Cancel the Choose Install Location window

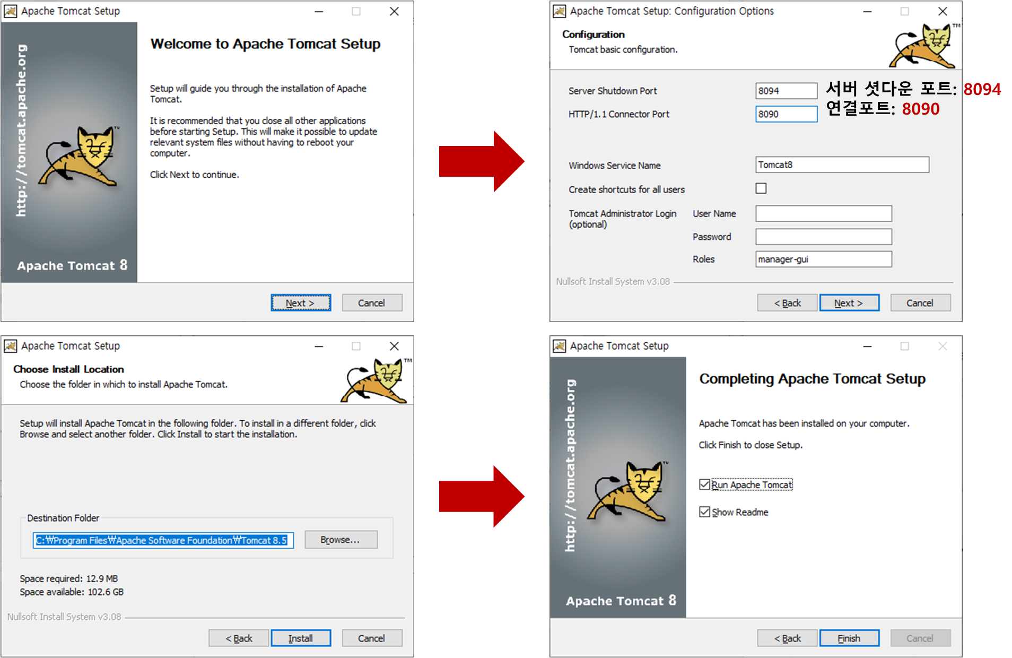click(372, 638)
